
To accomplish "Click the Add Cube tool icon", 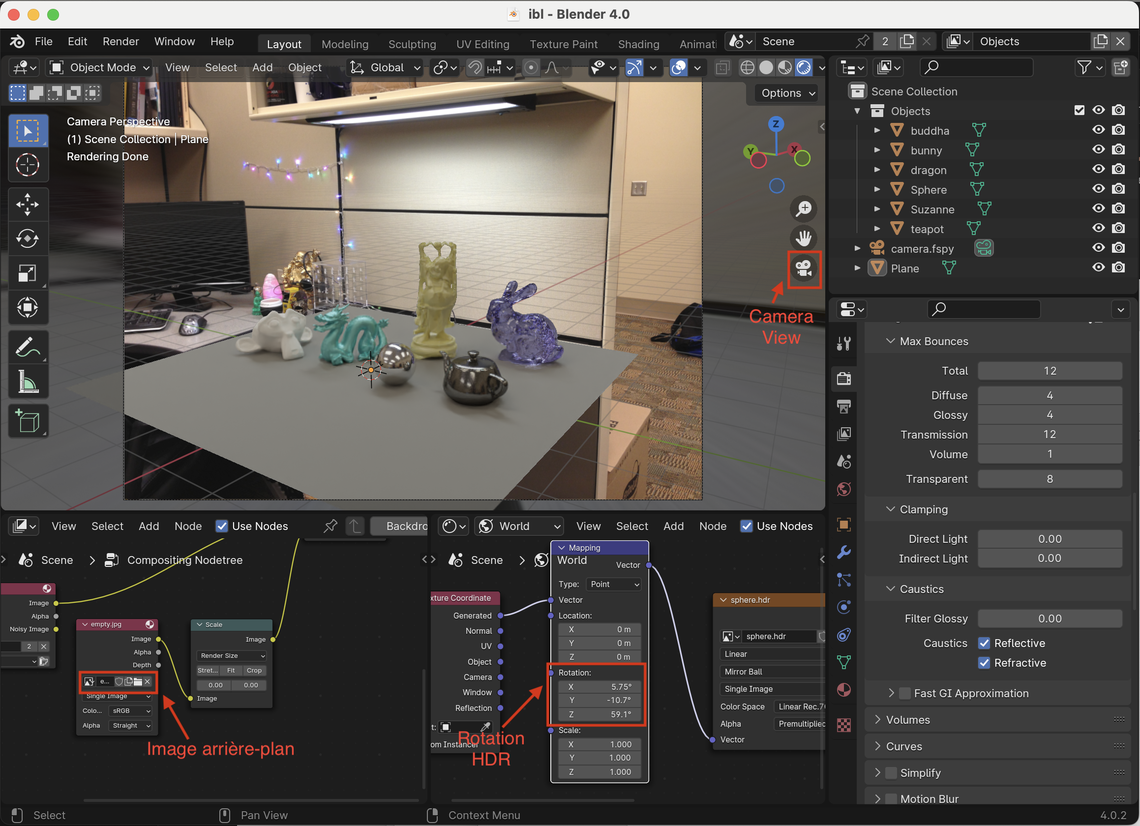I will click(x=28, y=420).
